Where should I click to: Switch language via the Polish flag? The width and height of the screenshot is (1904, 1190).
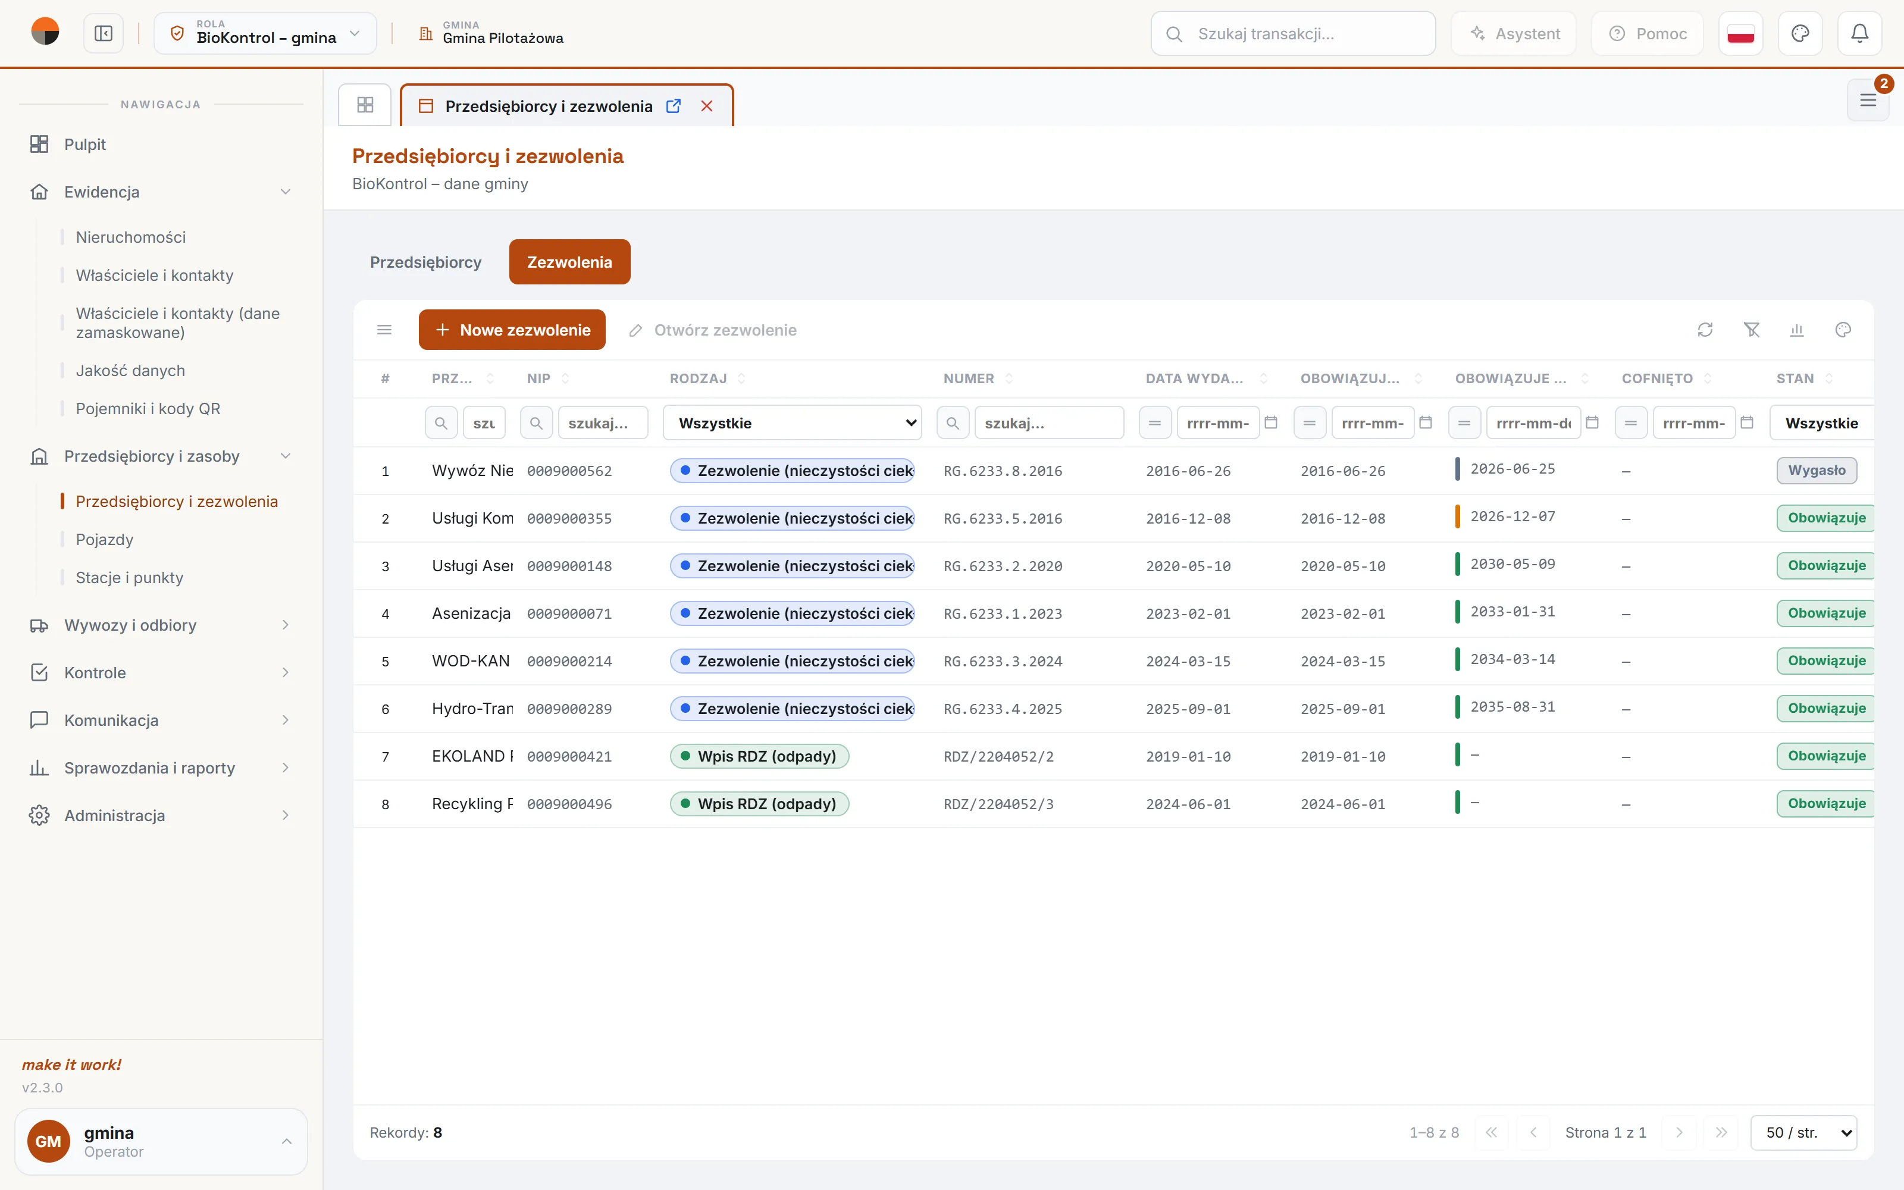[x=1740, y=34]
